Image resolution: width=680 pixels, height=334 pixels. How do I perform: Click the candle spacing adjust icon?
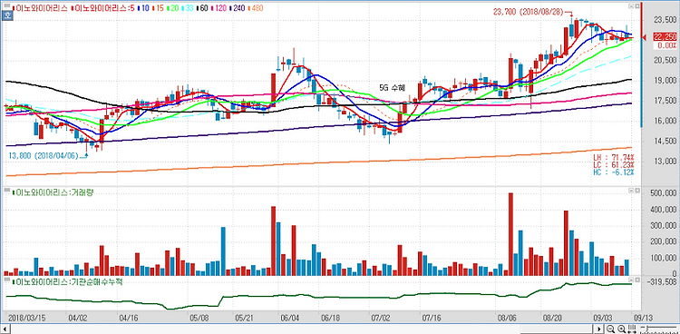[x=631, y=329]
